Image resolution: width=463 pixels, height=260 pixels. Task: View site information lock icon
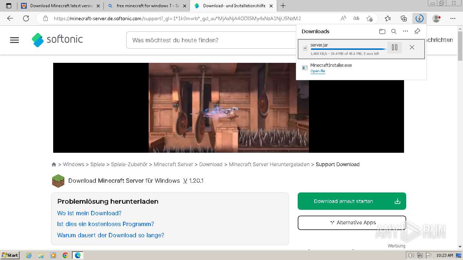point(46,18)
